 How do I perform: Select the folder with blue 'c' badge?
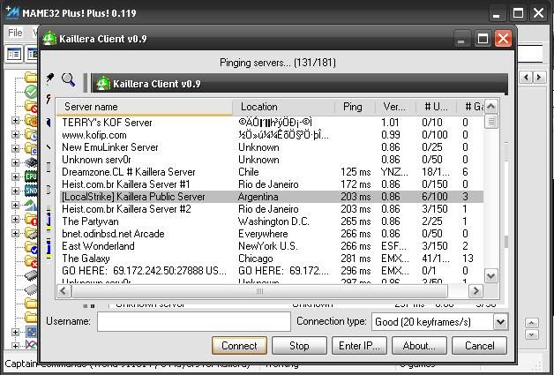click(x=31, y=149)
